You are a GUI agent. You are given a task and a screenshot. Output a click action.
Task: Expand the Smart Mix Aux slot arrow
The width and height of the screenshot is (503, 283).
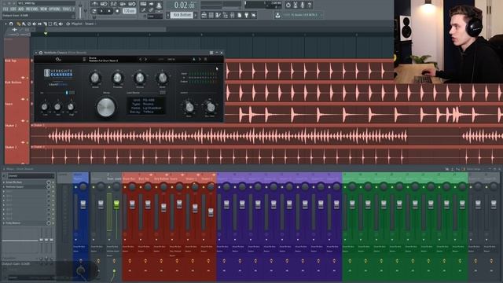pyautogui.click(x=3, y=182)
